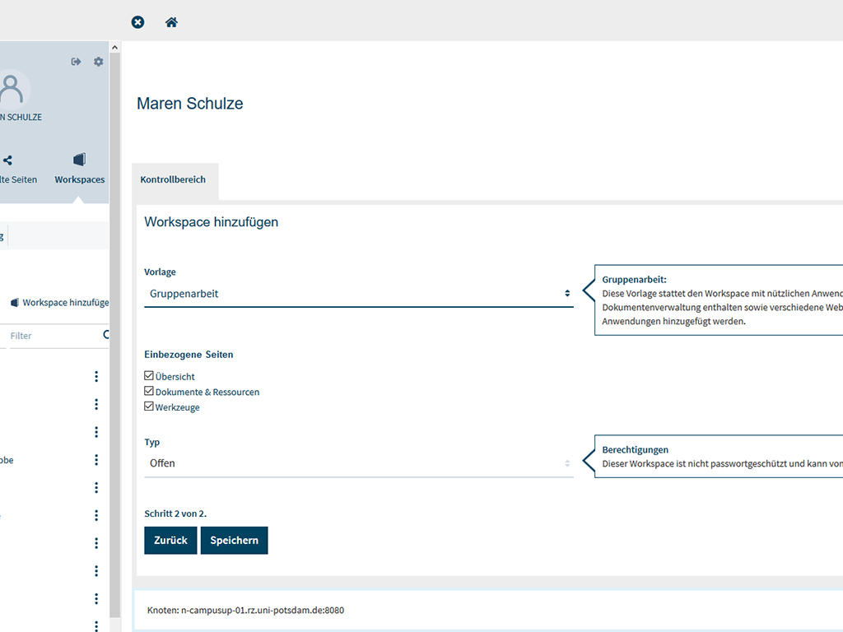Click Maren Schulze's profile avatar
This screenshot has width=843, height=632.
coord(12,87)
